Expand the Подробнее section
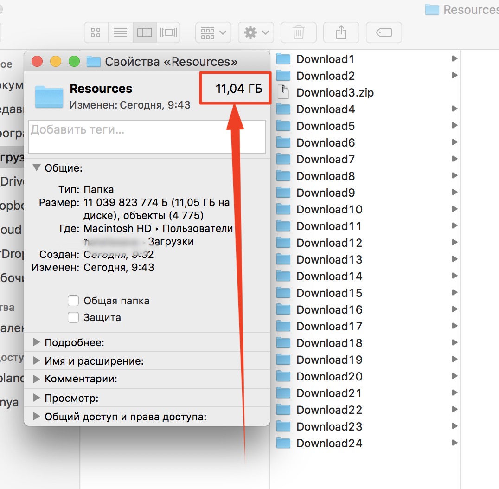 [37, 342]
